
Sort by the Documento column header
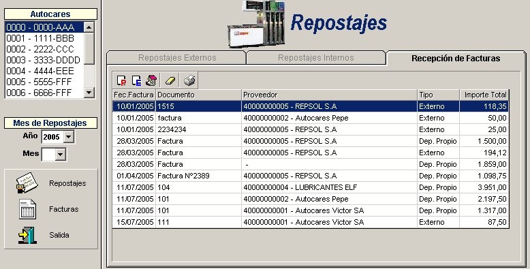[198, 95]
